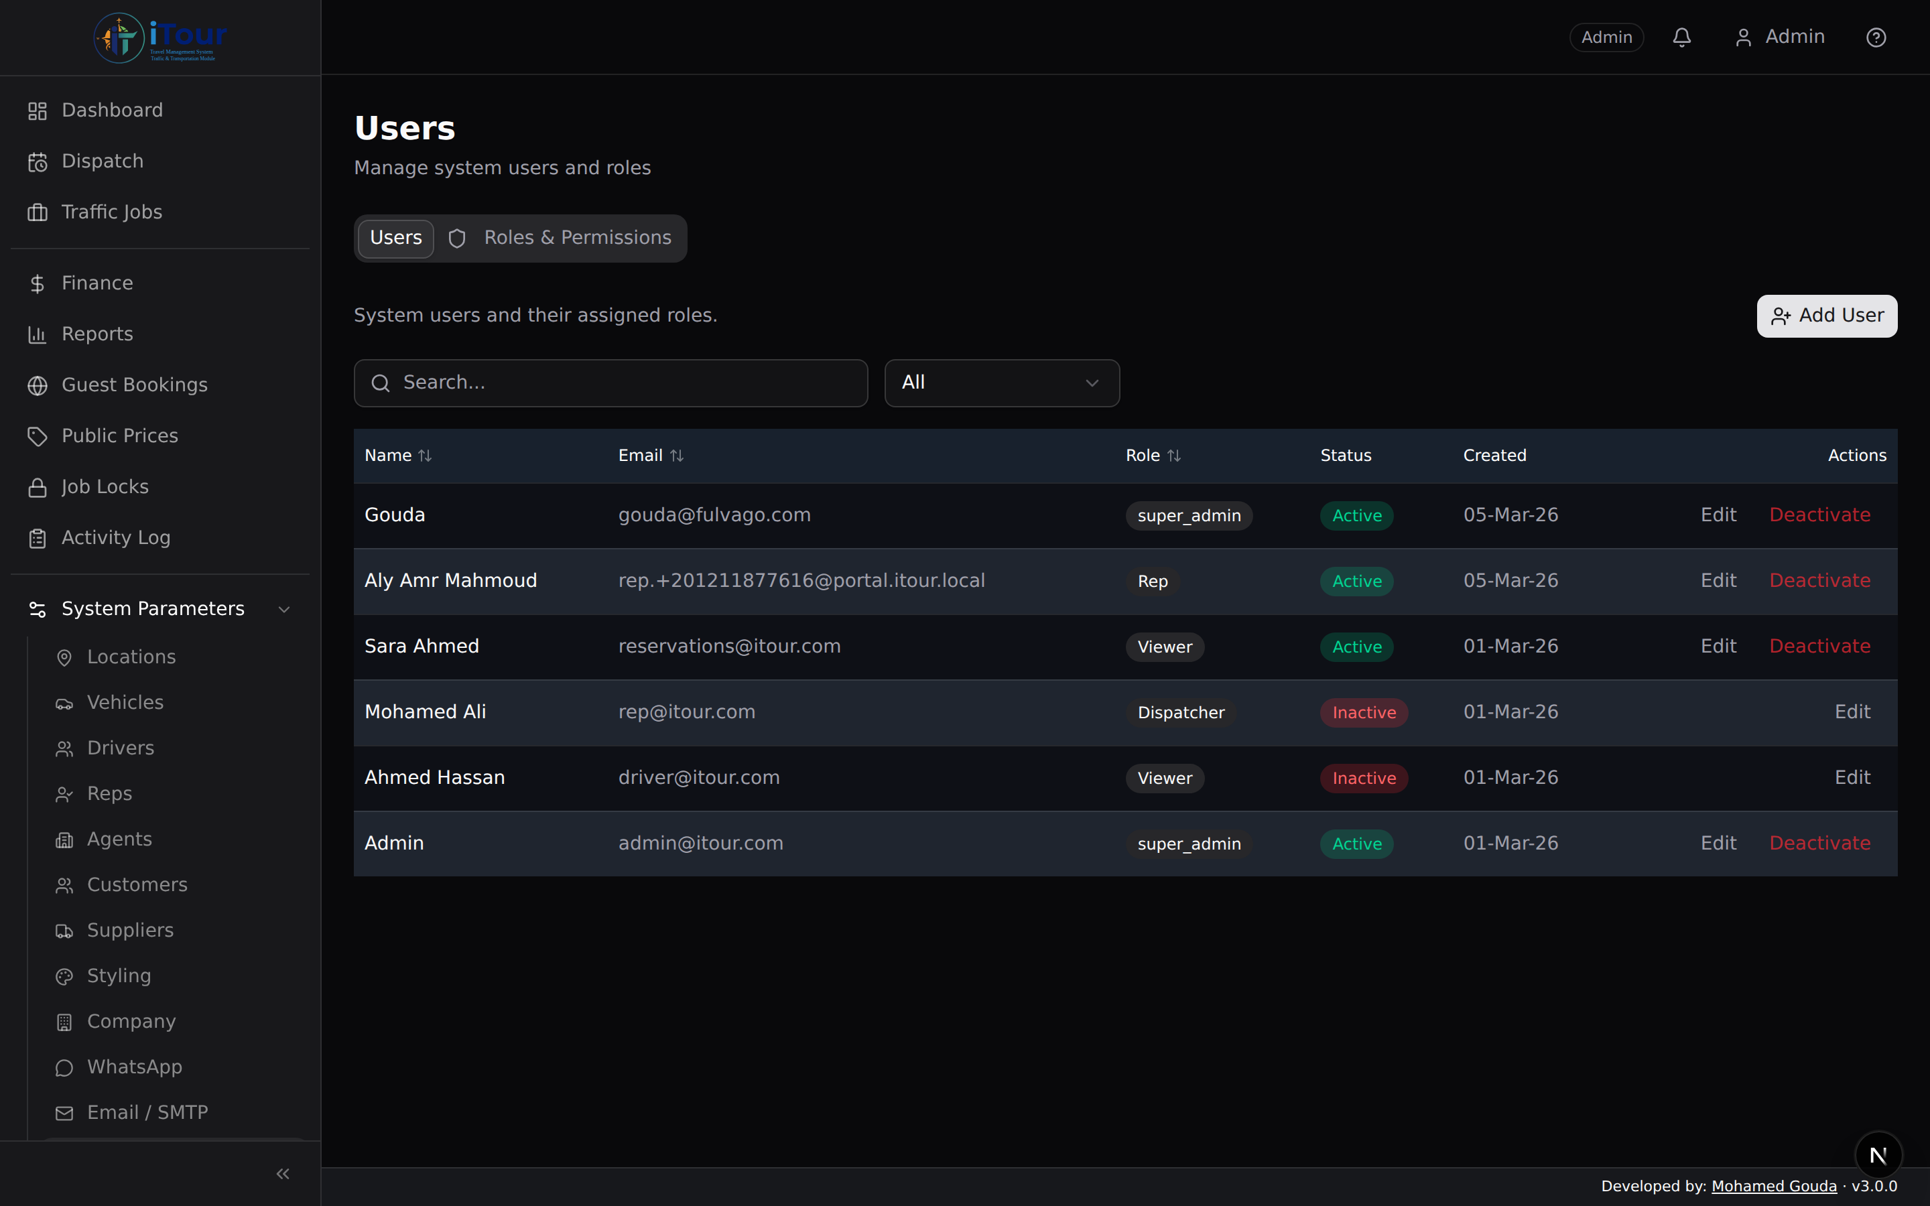This screenshot has width=1930, height=1206.
Task: Click the Guest Bookings globe icon
Action: 38,385
